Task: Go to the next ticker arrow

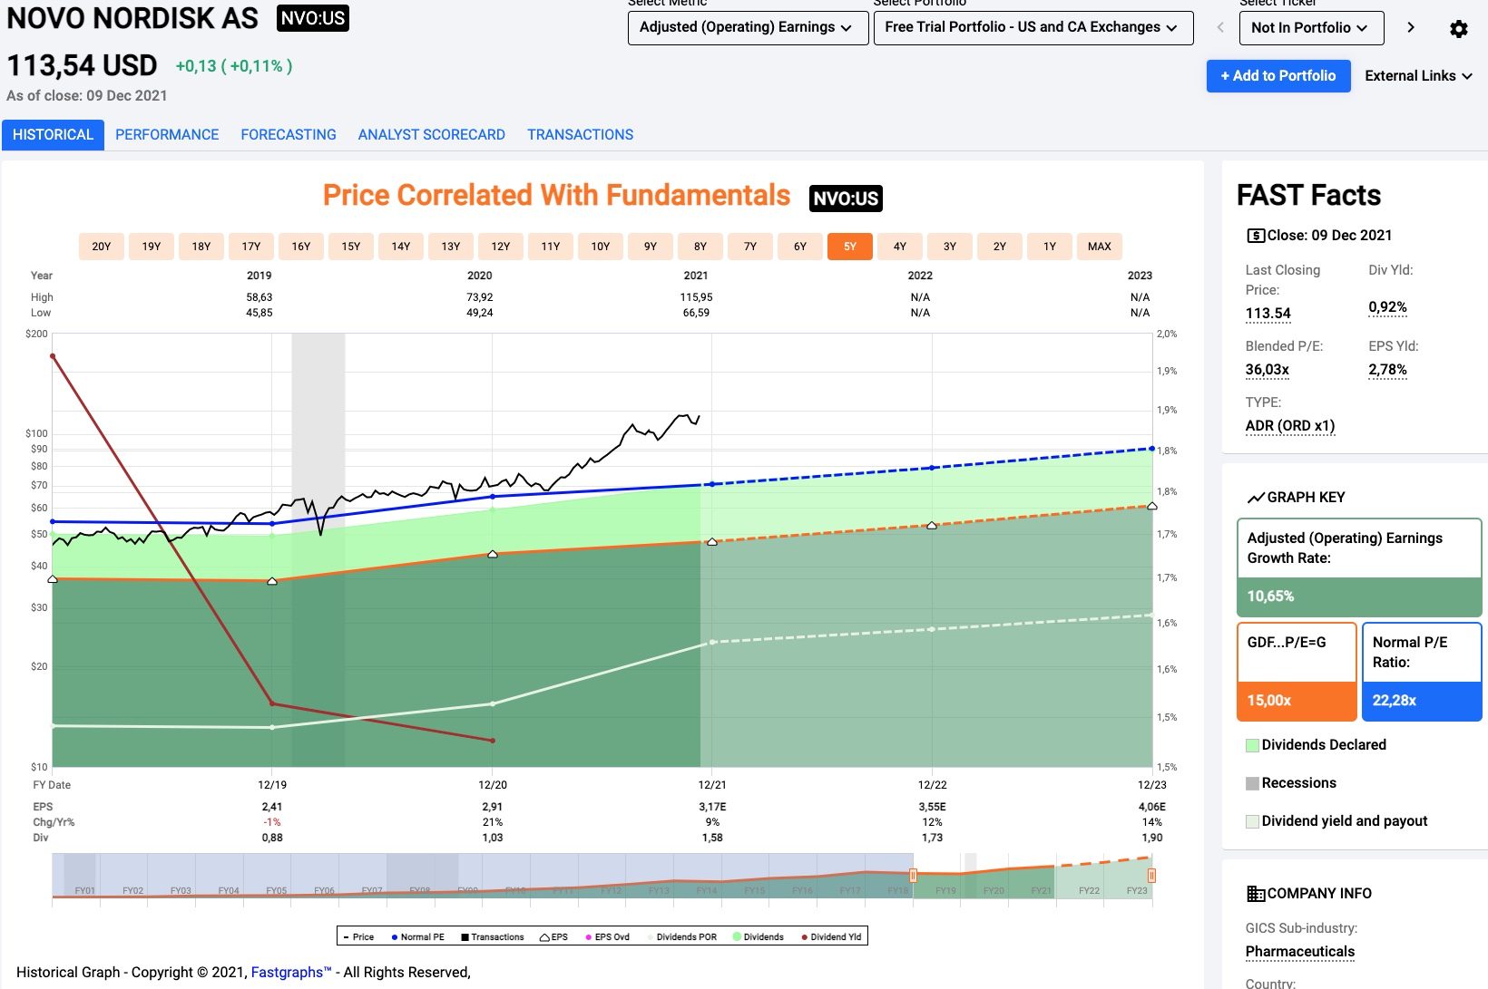Action: pyautogui.click(x=1411, y=27)
